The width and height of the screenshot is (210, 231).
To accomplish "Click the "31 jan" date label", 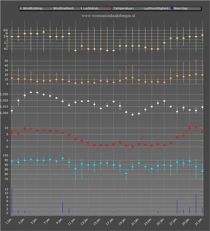I will (199, 222).
